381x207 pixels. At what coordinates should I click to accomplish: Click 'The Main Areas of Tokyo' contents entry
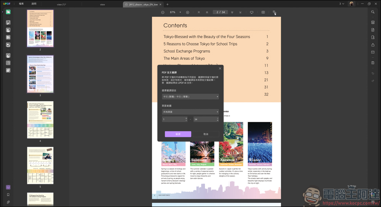184,59
